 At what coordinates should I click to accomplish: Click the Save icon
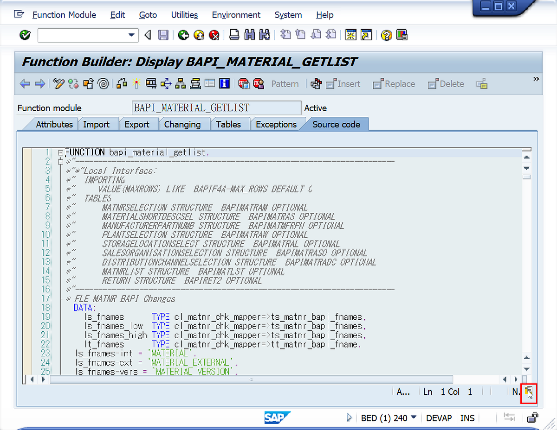(163, 35)
